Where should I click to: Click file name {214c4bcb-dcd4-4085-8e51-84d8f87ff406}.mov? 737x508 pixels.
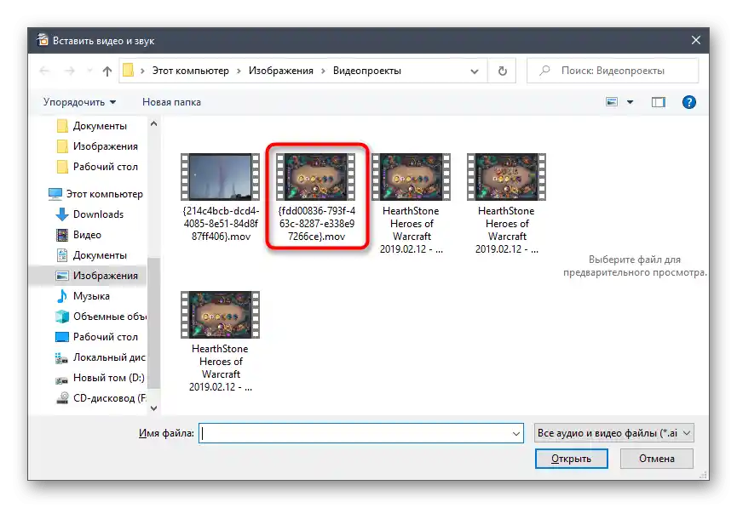pos(221,224)
